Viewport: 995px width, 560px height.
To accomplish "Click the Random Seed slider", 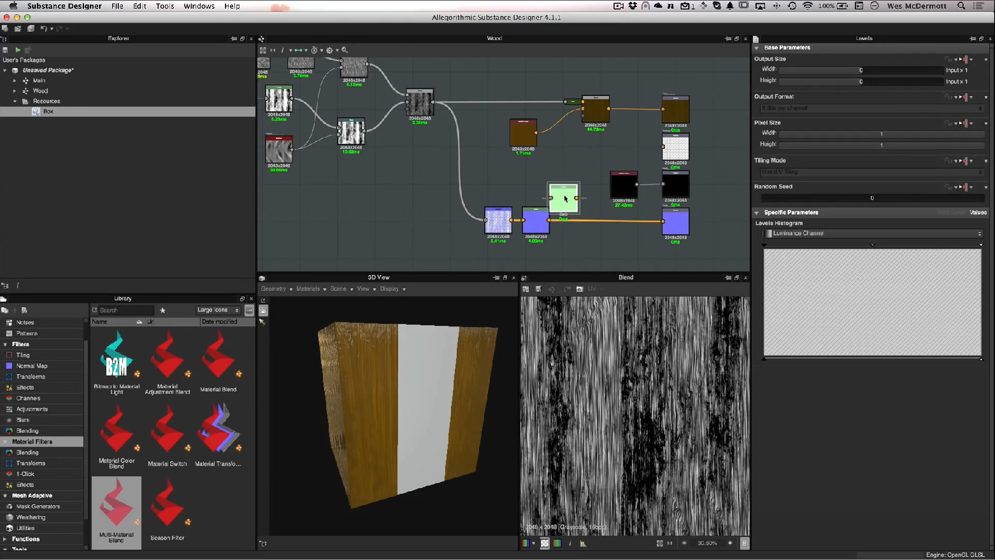I will 871,198.
